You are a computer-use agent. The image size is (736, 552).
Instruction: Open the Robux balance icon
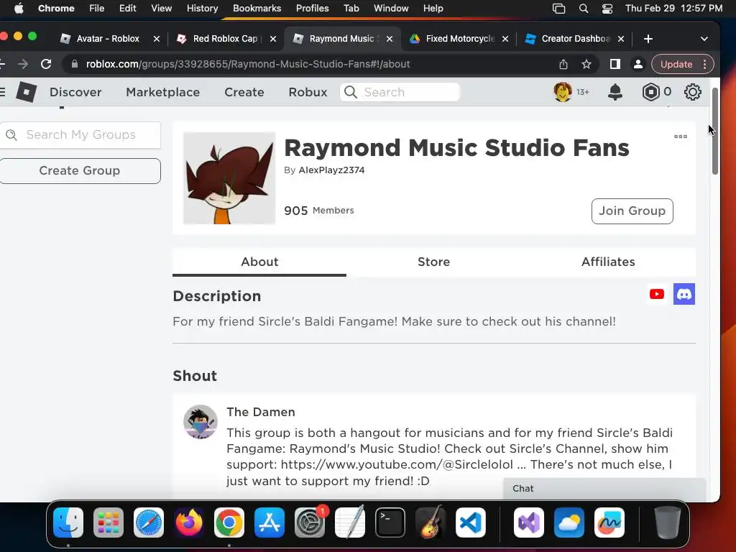[650, 92]
